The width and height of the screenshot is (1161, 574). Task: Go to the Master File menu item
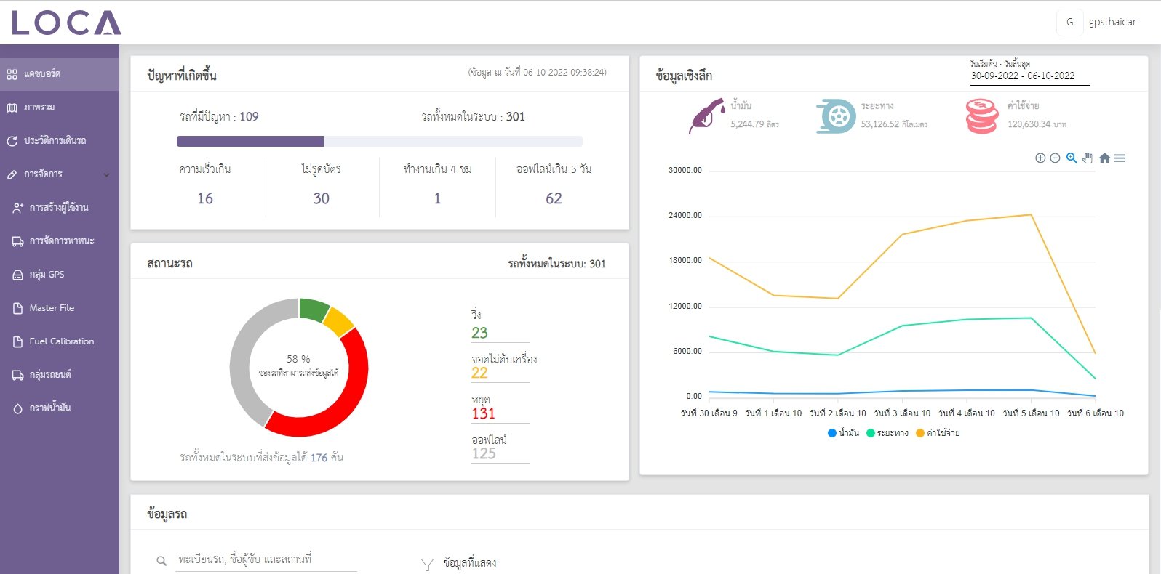52,308
